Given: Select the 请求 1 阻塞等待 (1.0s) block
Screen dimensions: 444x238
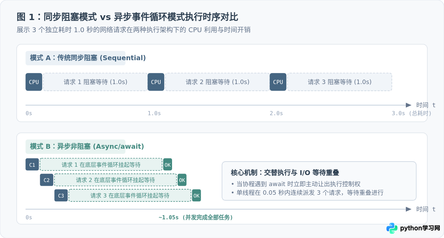Looking at the screenshot, I should [x=95, y=82].
